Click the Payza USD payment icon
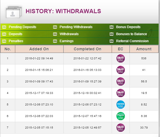 (121, 116)
